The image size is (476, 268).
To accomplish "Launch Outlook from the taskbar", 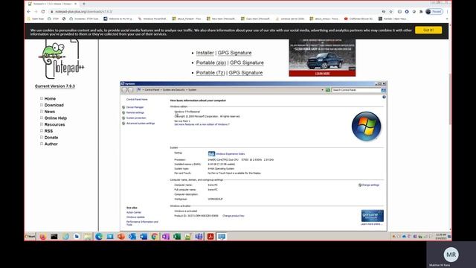I will point(132,237).
